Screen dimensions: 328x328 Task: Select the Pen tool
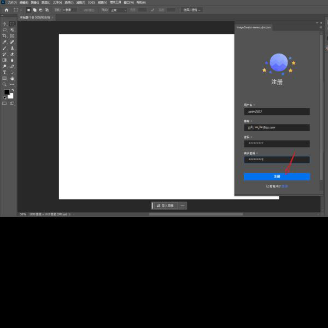point(12,66)
